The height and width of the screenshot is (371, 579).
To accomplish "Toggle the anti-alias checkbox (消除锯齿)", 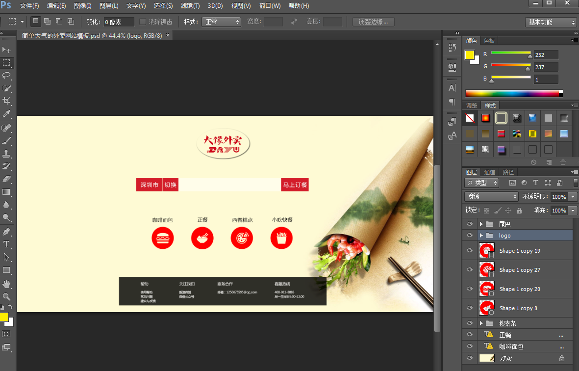I will 143,22.
